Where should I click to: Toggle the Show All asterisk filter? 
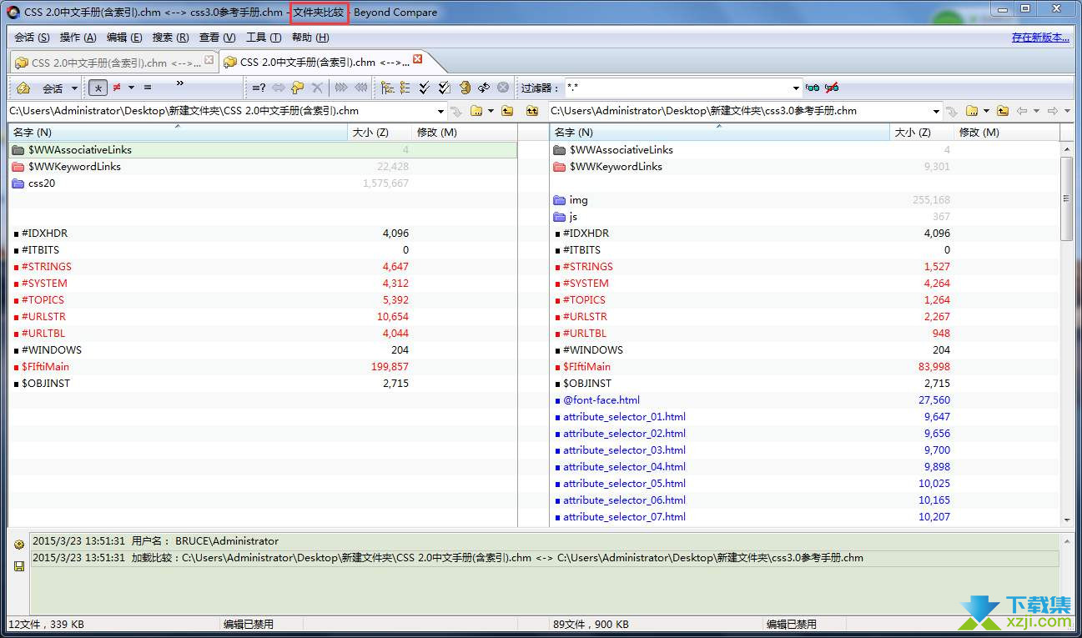(98, 88)
